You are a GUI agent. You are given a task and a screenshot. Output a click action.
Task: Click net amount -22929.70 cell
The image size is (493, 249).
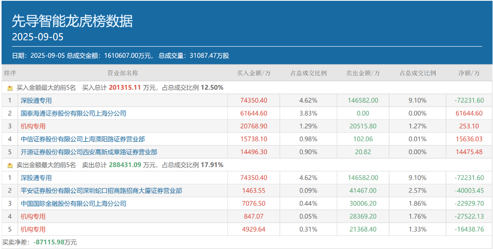[469, 203]
